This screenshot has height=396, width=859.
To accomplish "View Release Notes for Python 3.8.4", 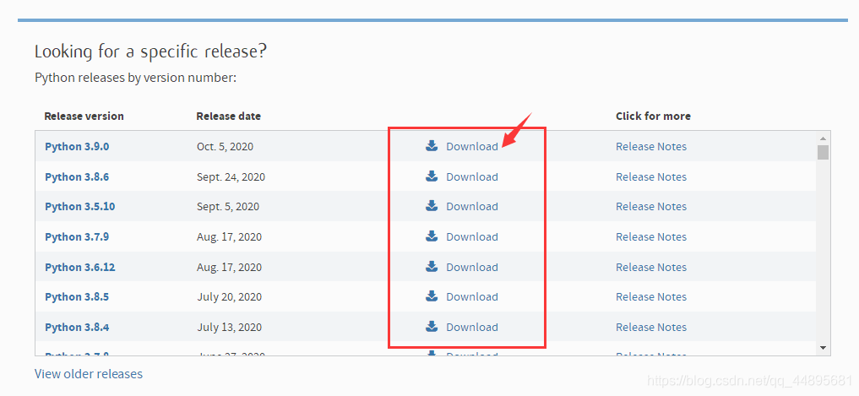I will (651, 327).
